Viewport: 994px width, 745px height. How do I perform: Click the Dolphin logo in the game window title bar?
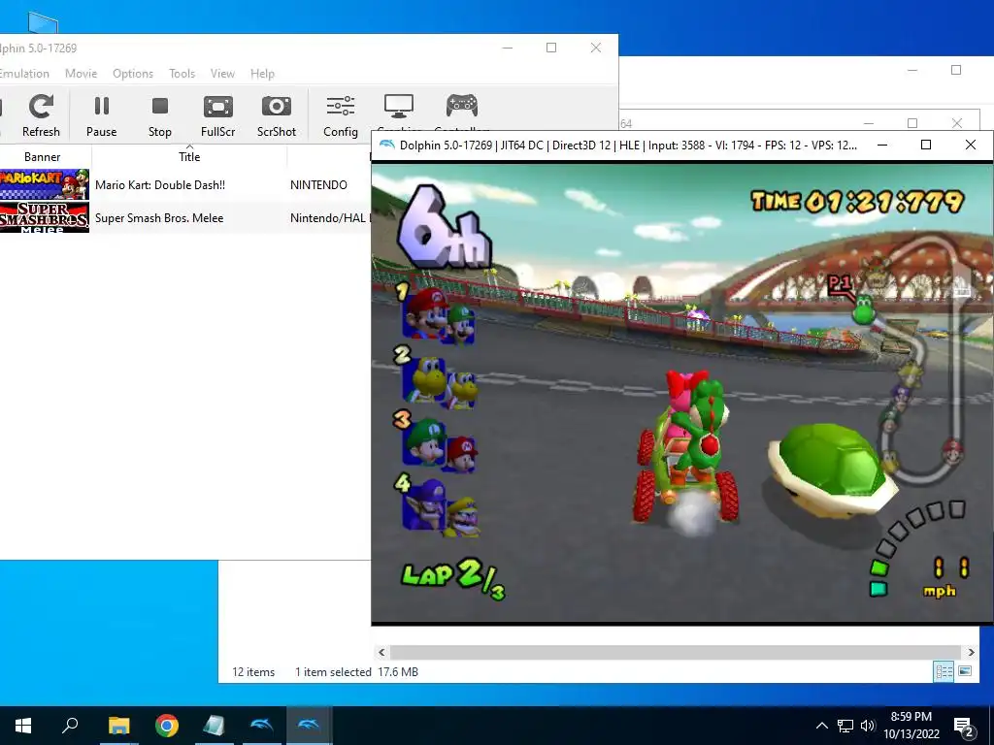click(x=386, y=146)
